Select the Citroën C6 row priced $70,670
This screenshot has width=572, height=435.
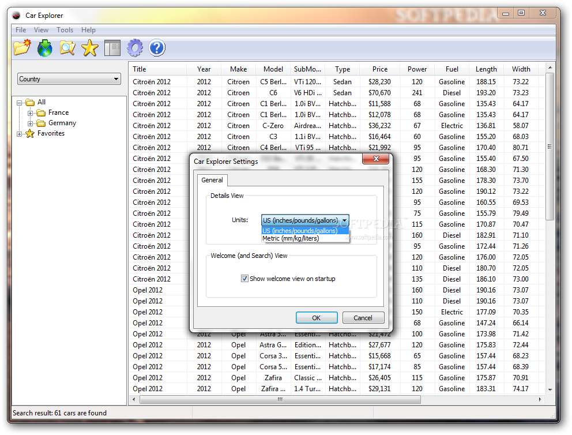coord(337,93)
